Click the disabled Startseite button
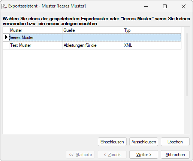 81,155
